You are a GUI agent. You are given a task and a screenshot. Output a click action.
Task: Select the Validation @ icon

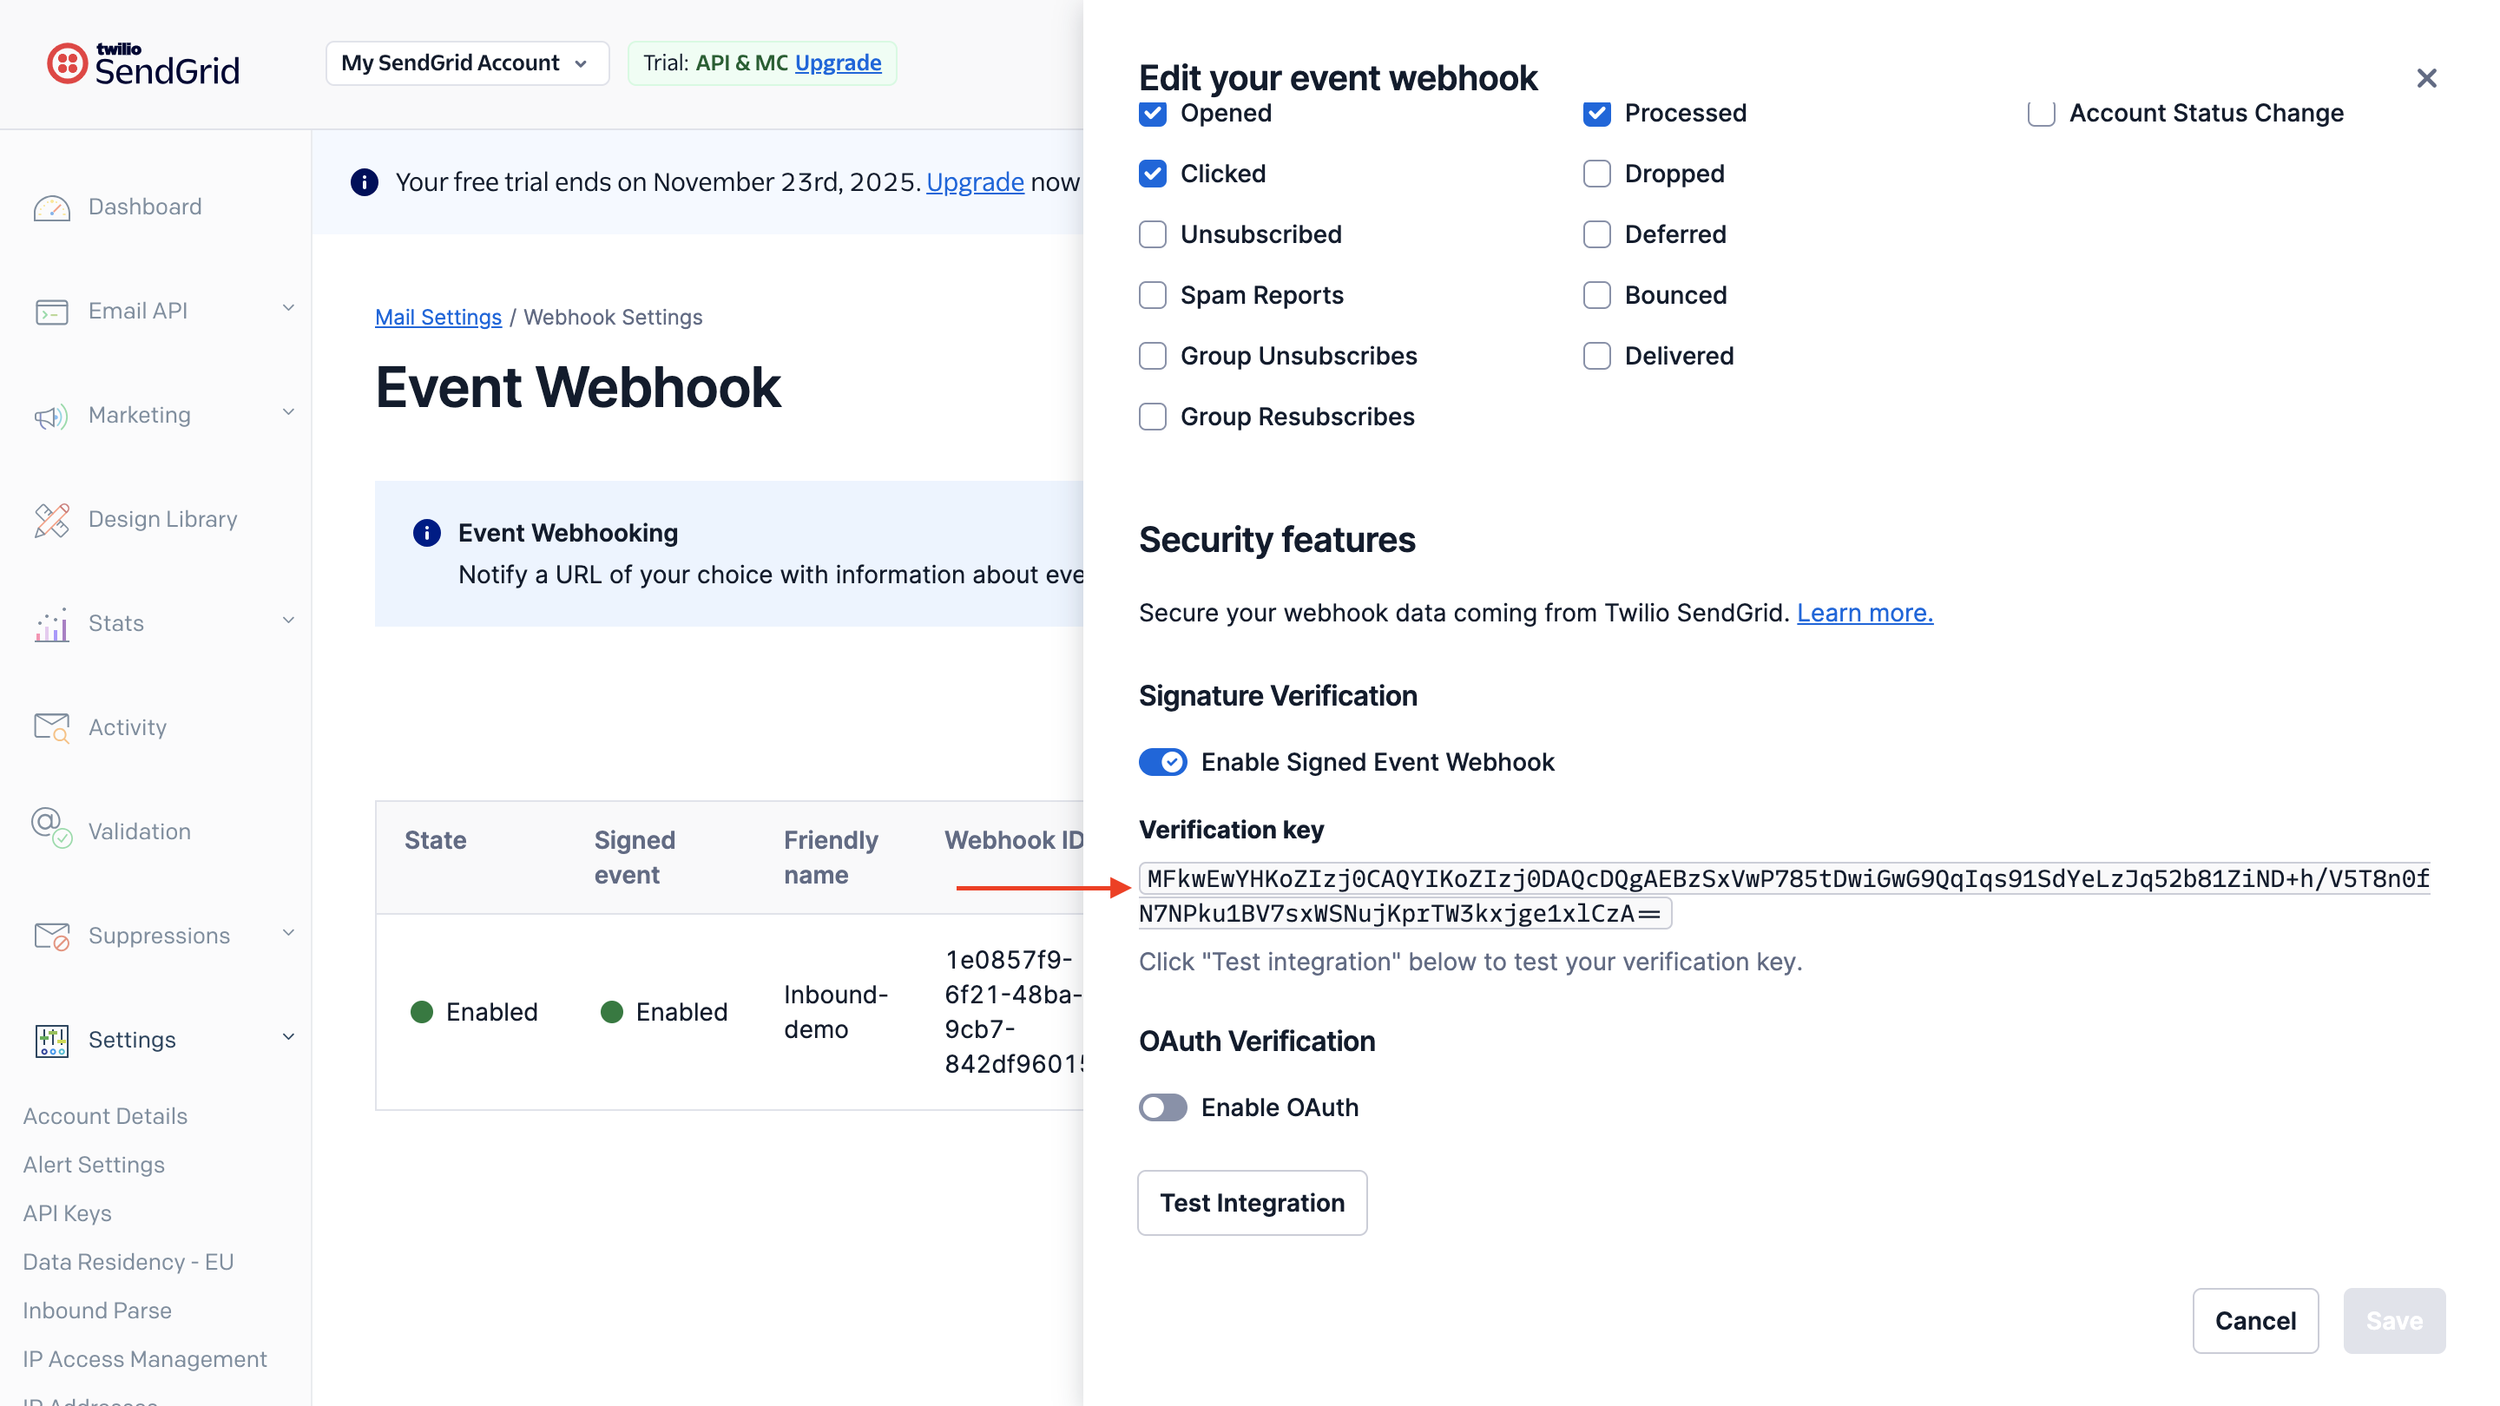(50, 831)
